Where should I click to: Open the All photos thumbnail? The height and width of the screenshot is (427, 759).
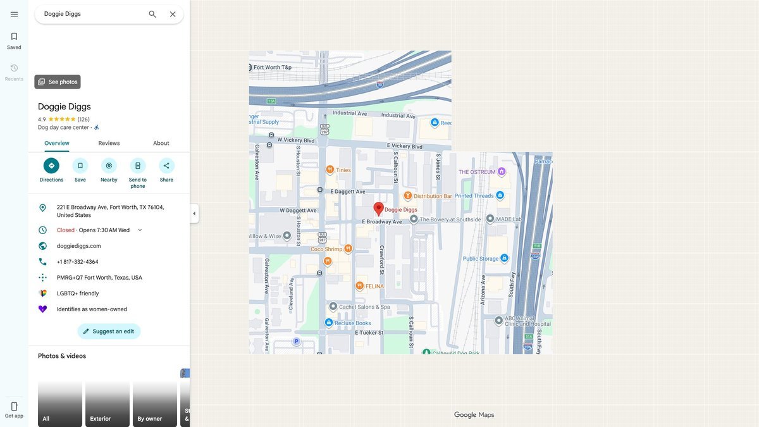click(x=60, y=404)
